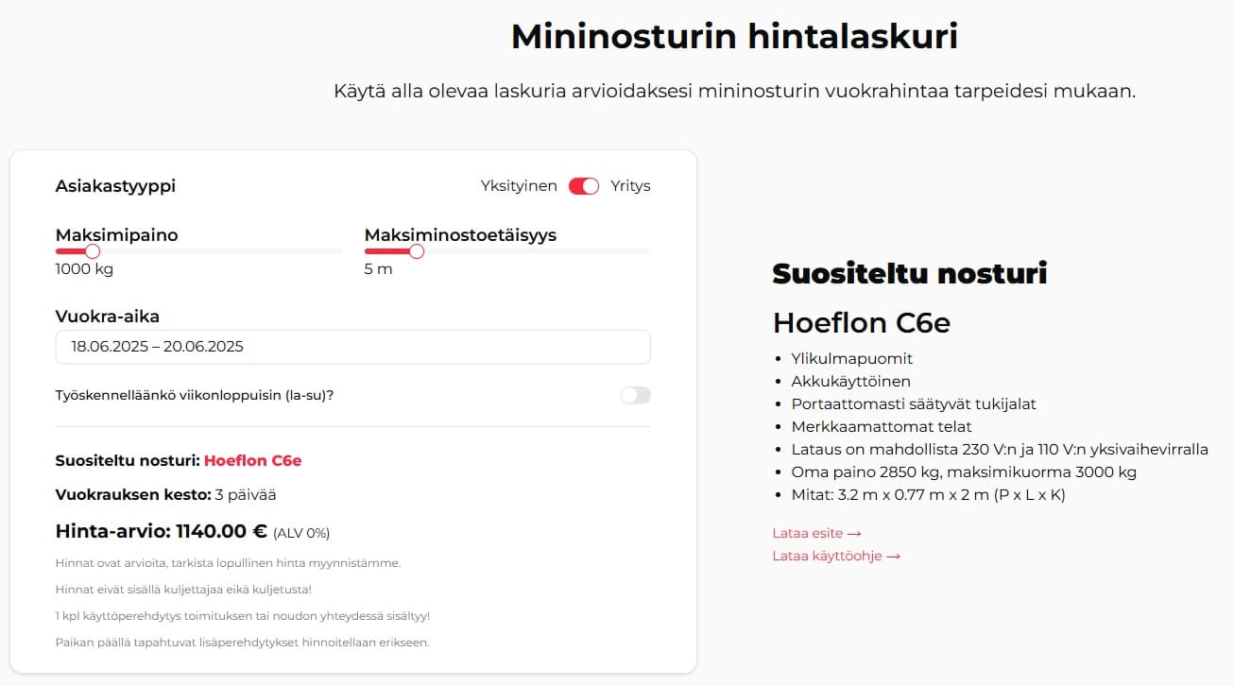This screenshot has height=686, width=1234.
Task: Click the 1 kpl käyttöperehdytys note
Action: 243,616
